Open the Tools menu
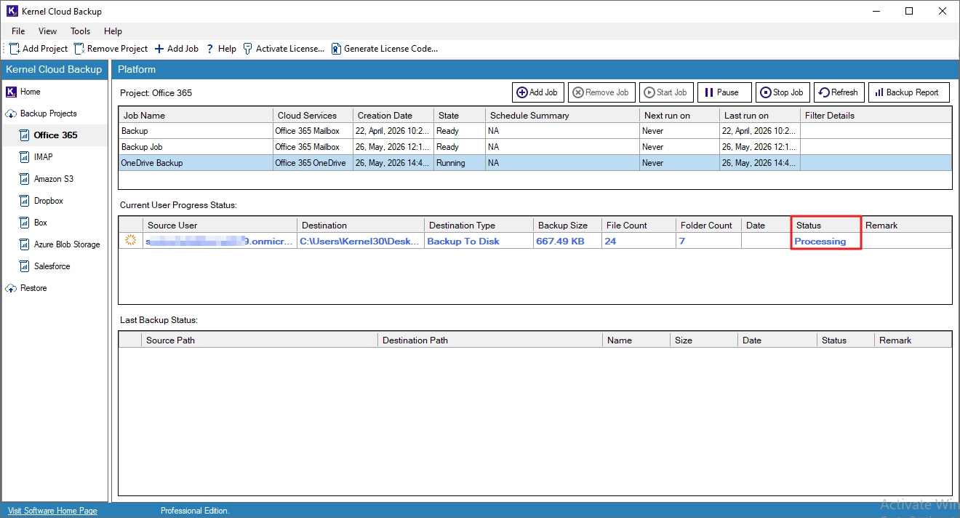This screenshot has height=518, width=960. [80, 31]
